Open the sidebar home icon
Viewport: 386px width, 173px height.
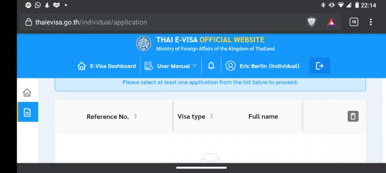[x=27, y=92]
